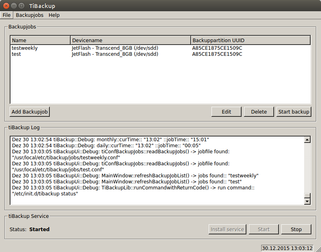The width and height of the screenshot is (321, 252).
Task: Close the TiBackup window
Action: click(x=6, y=6)
